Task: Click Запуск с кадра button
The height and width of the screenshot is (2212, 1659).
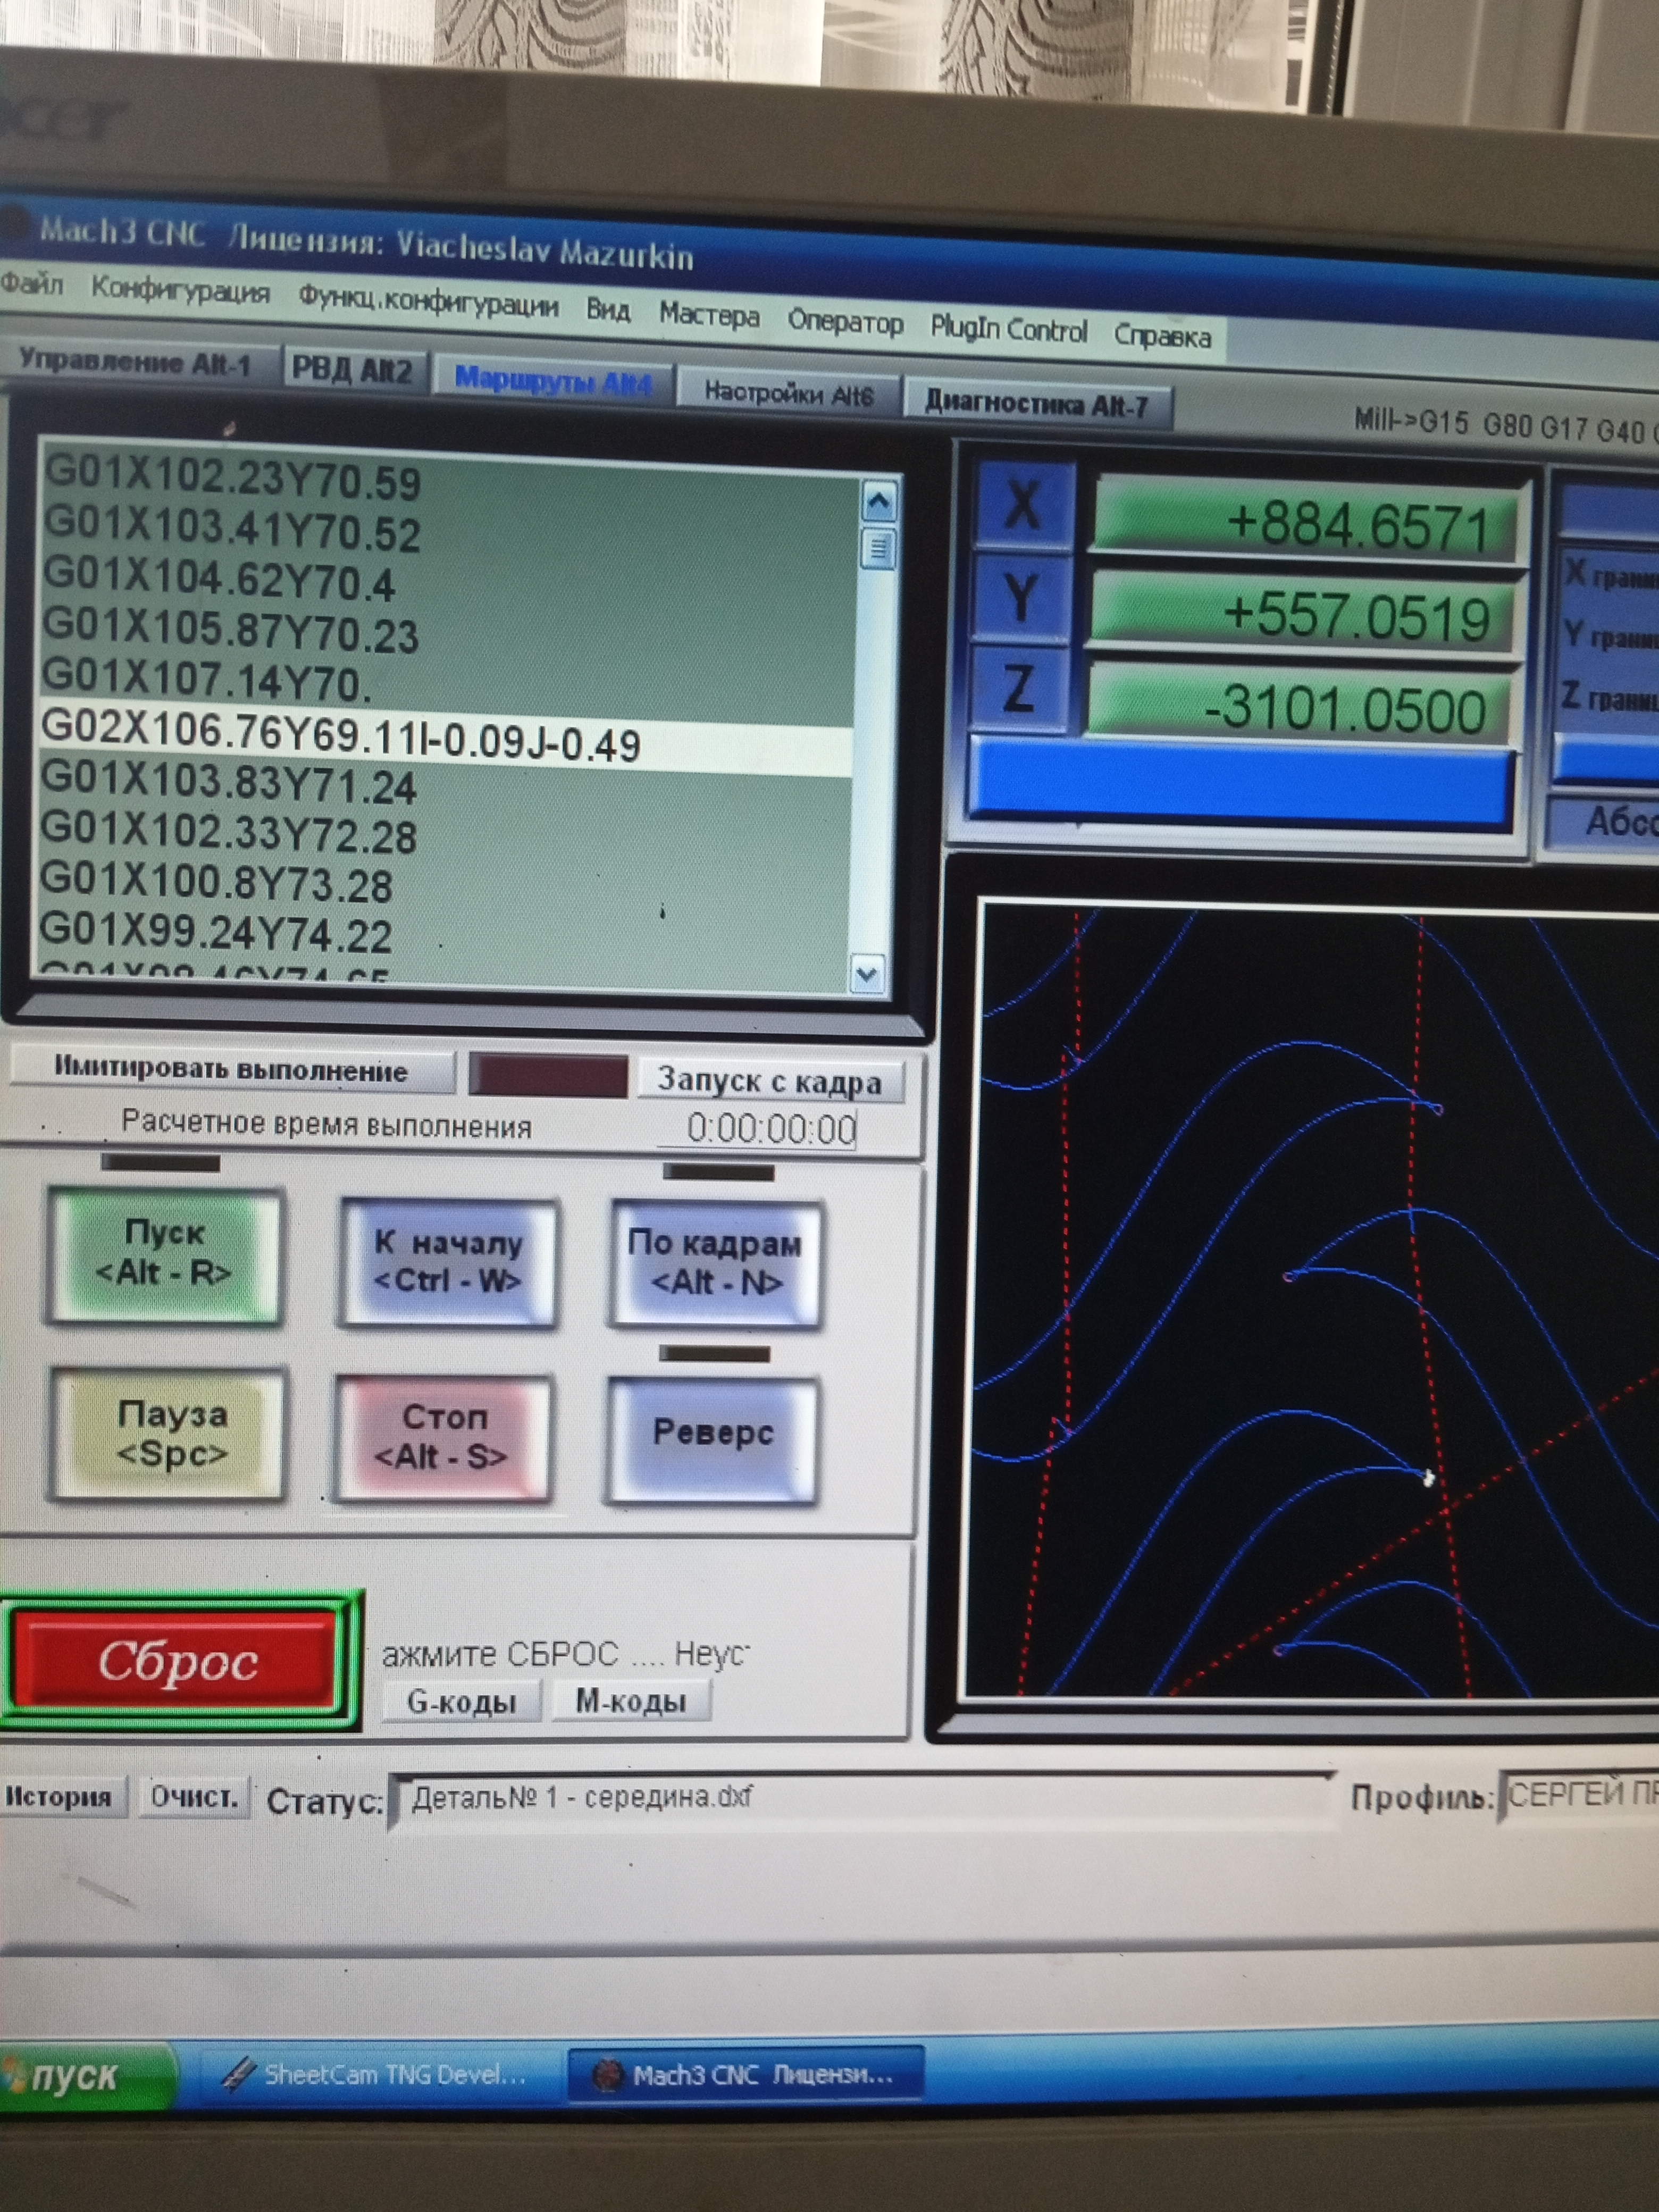Action: 769,1082
